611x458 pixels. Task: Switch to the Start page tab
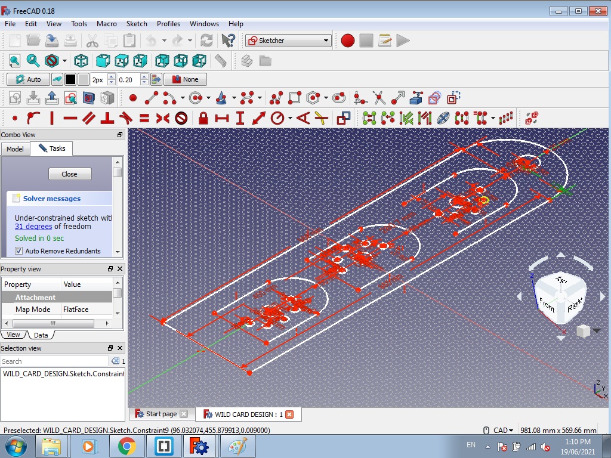pyautogui.click(x=161, y=414)
